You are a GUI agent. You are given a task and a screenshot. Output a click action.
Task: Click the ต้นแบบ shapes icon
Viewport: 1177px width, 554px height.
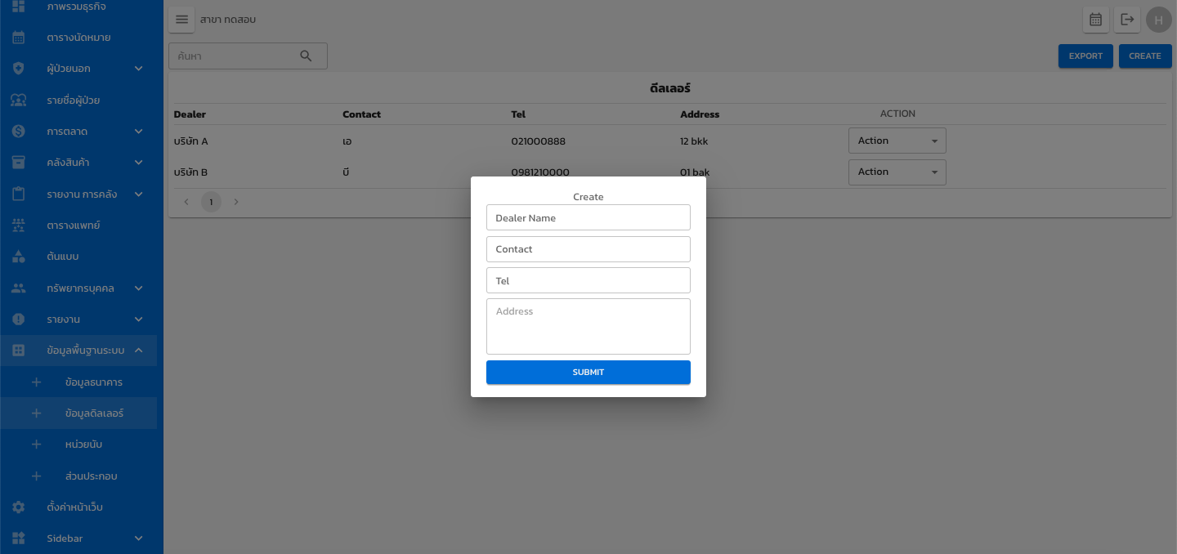[x=18, y=257]
